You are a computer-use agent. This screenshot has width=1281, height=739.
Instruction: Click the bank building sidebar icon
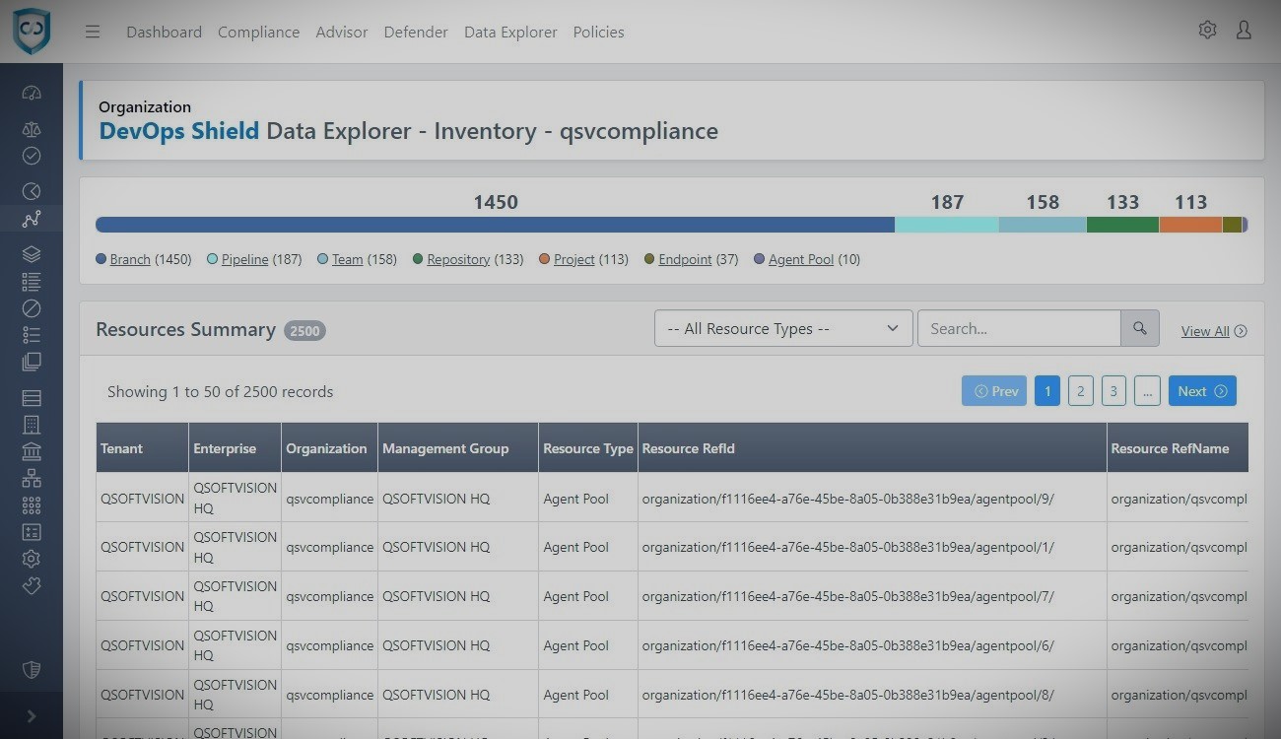pyautogui.click(x=32, y=451)
